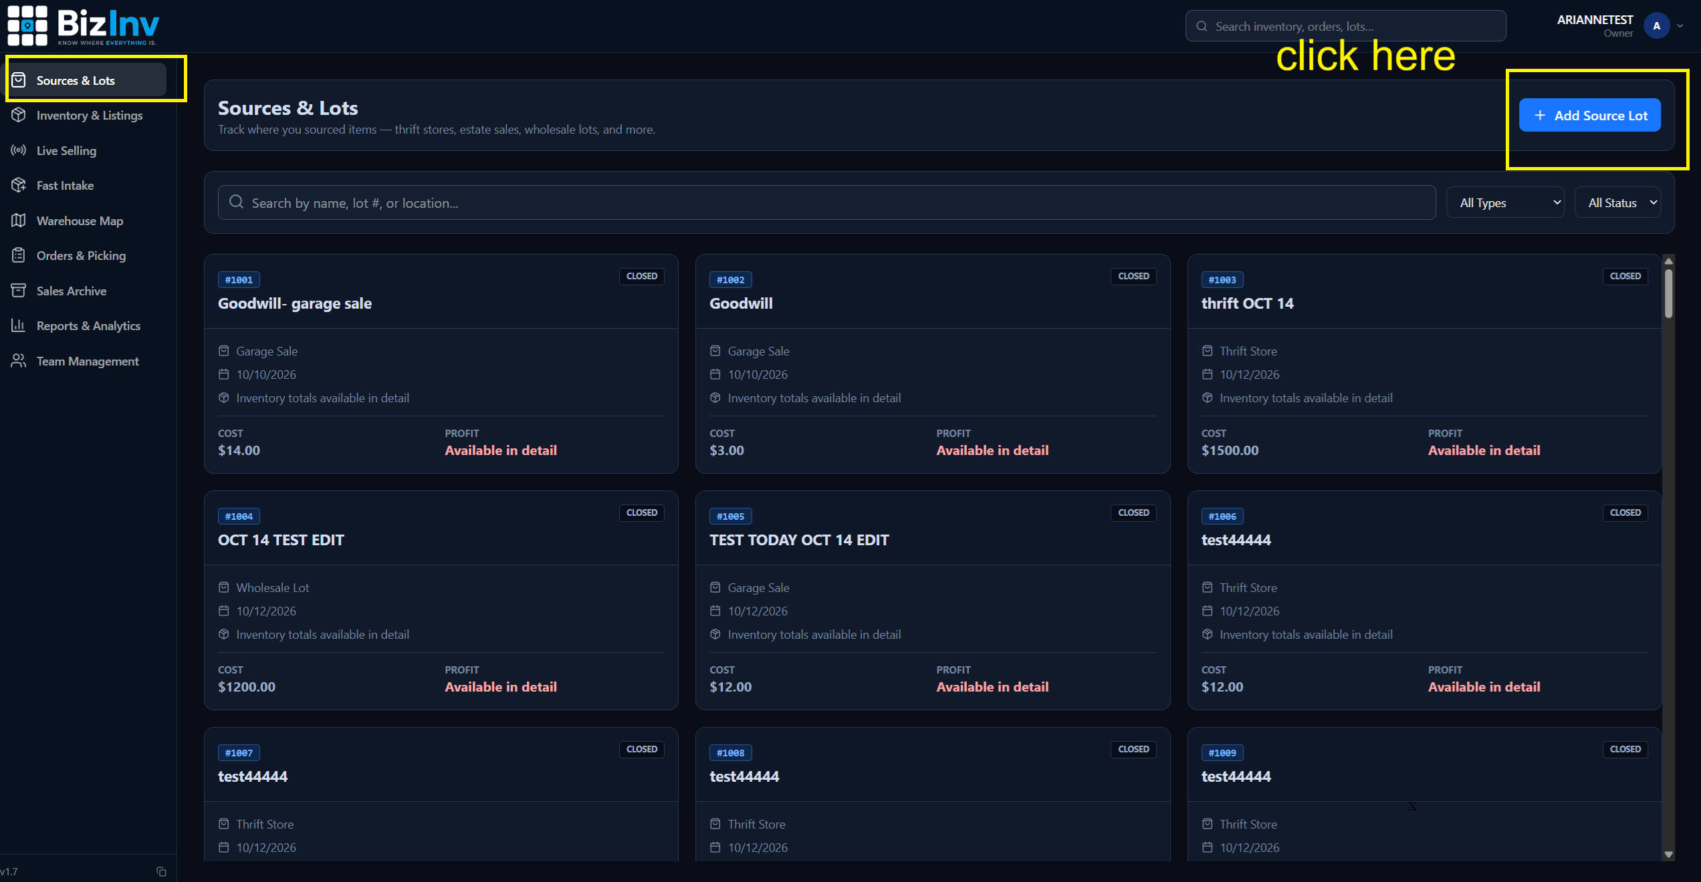Image resolution: width=1701 pixels, height=882 pixels.
Task: Click the ARIANNETEST username text
Action: tap(1595, 20)
